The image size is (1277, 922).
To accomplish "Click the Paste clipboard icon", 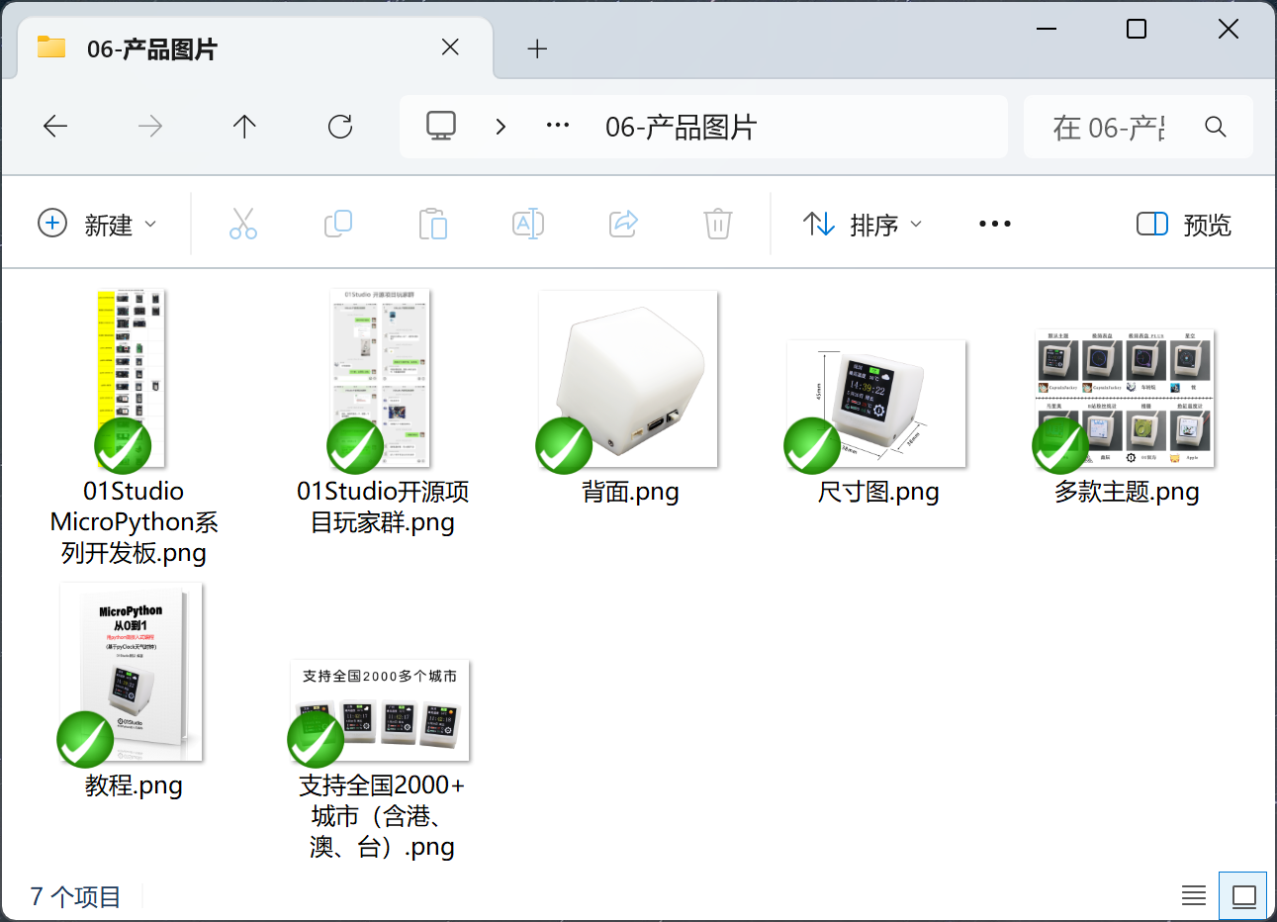I will tap(433, 224).
